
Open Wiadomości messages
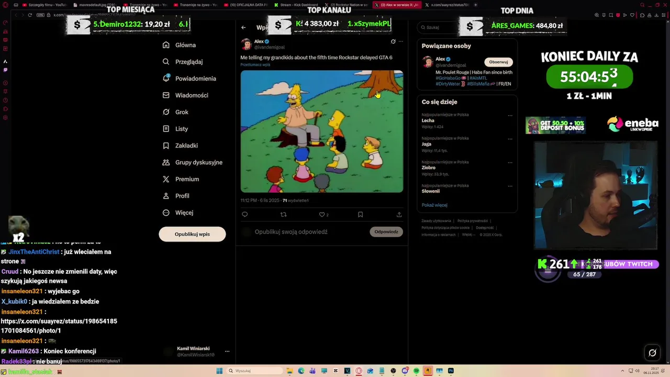[x=185, y=95]
